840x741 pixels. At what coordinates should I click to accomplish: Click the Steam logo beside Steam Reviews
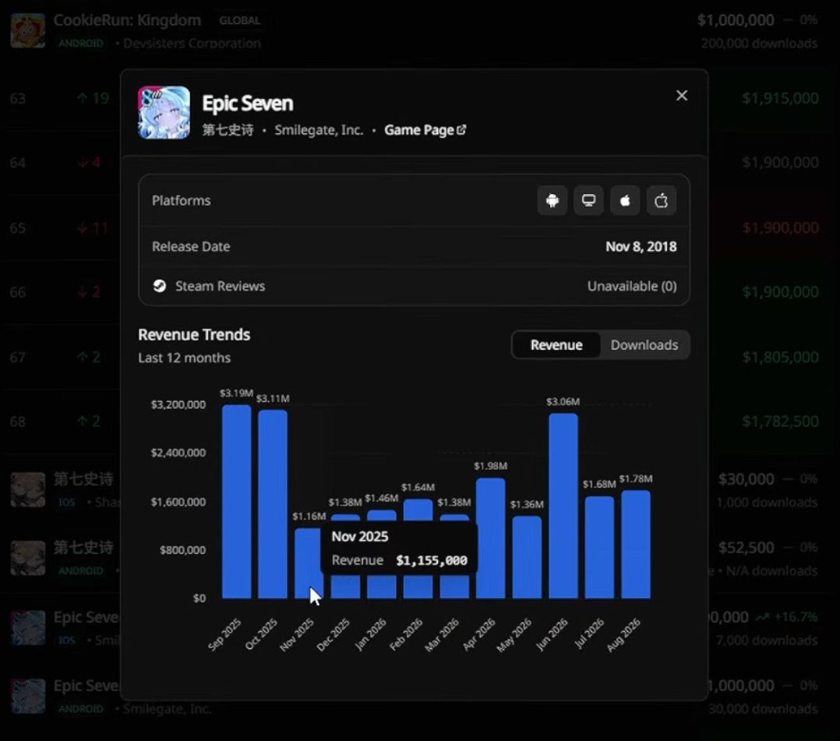pyautogui.click(x=160, y=286)
